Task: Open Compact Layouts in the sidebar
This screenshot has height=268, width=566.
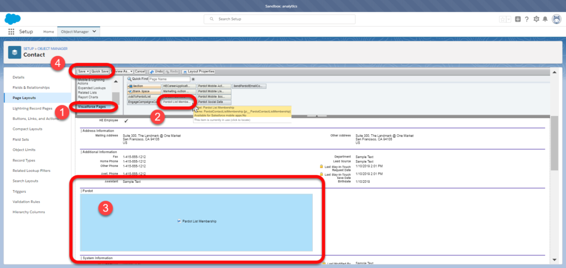Action: 28,129
